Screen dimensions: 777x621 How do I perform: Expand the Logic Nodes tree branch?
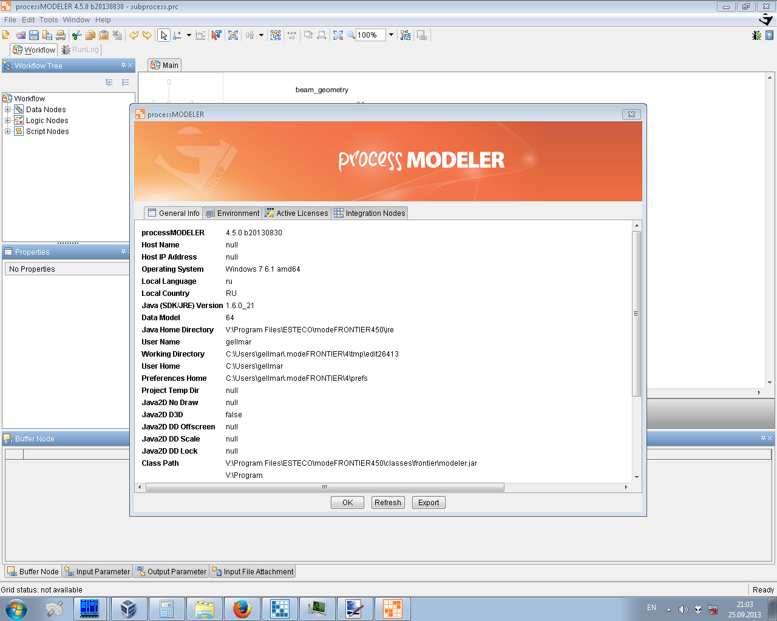[x=7, y=121]
